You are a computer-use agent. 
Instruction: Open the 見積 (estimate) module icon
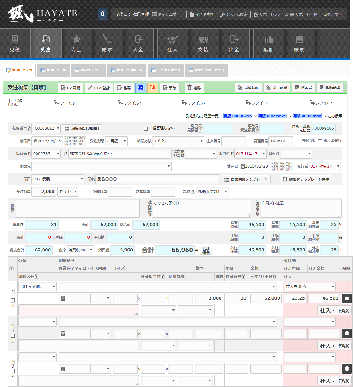tap(15, 44)
